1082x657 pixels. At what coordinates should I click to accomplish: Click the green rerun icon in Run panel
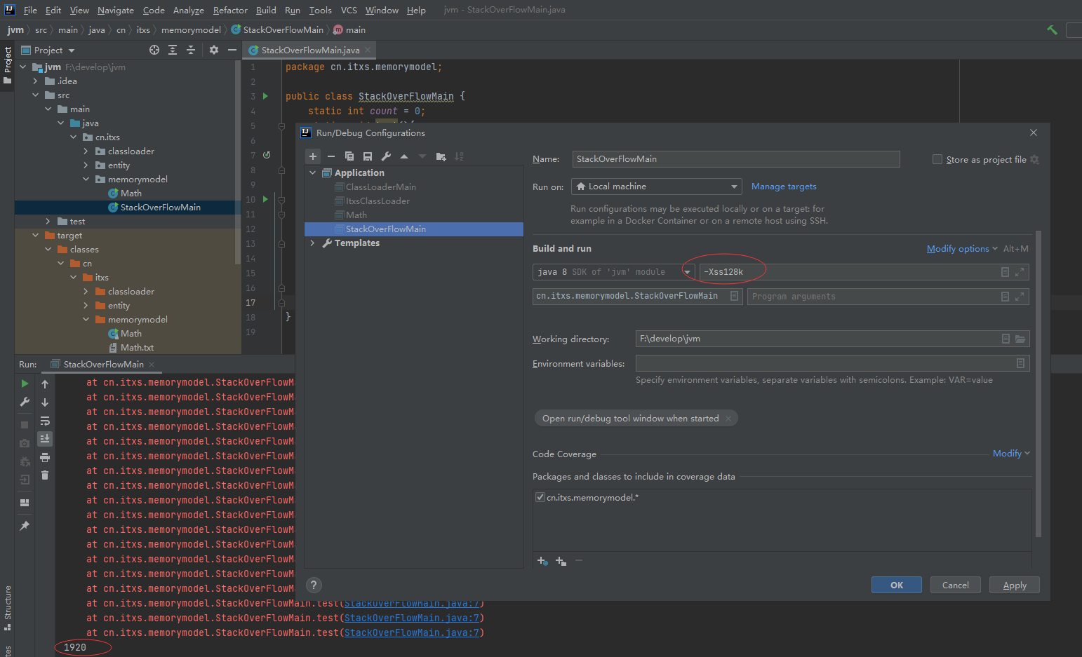click(x=25, y=384)
